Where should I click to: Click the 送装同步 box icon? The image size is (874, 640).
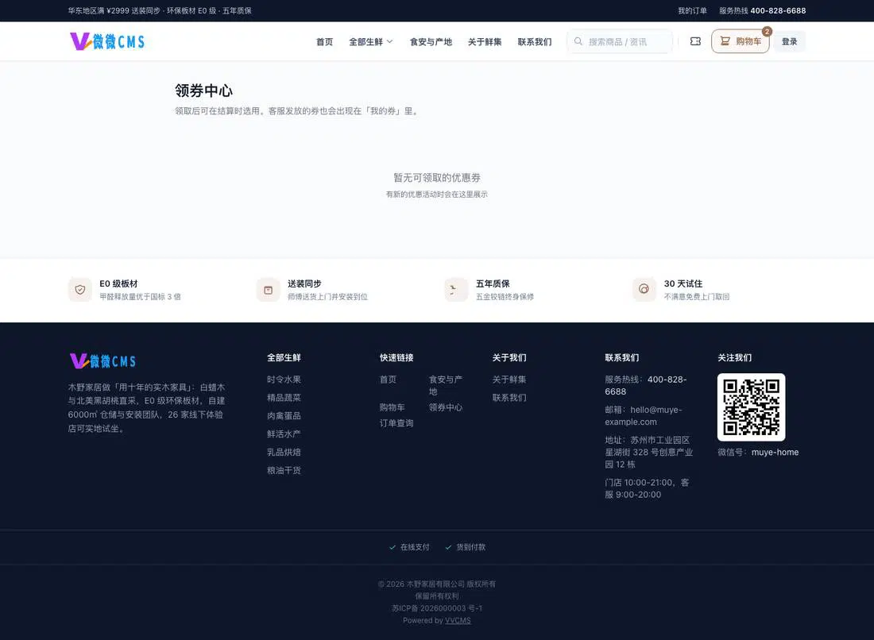pos(268,290)
